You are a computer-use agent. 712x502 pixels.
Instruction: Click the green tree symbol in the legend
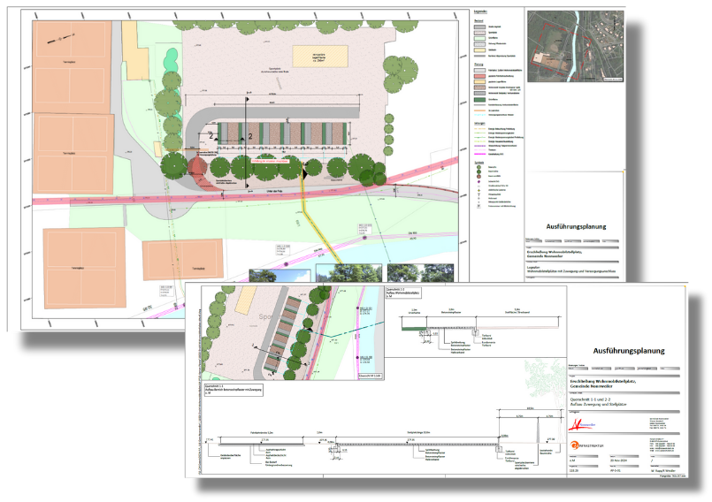[476, 167]
